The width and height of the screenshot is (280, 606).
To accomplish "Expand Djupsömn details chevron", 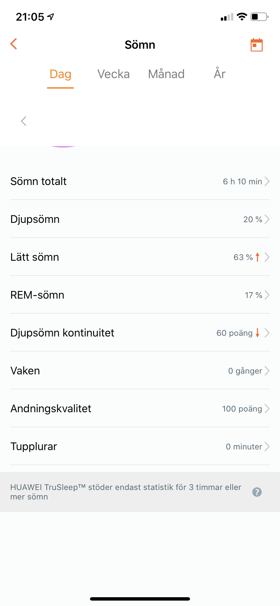I will click(267, 219).
